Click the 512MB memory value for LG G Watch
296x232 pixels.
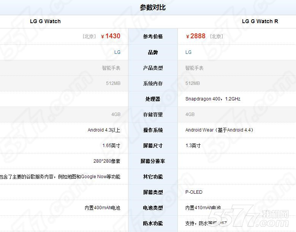pos(113,83)
